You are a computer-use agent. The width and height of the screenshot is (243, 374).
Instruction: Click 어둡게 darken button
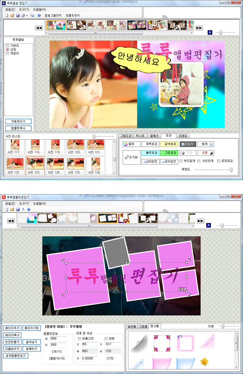(x=188, y=144)
